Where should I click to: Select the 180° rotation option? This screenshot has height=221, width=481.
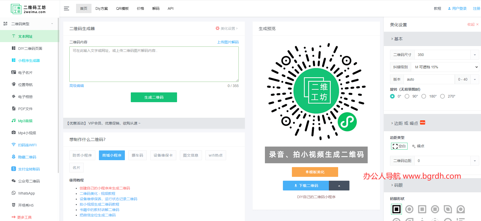pyautogui.click(x=424, y=96)
